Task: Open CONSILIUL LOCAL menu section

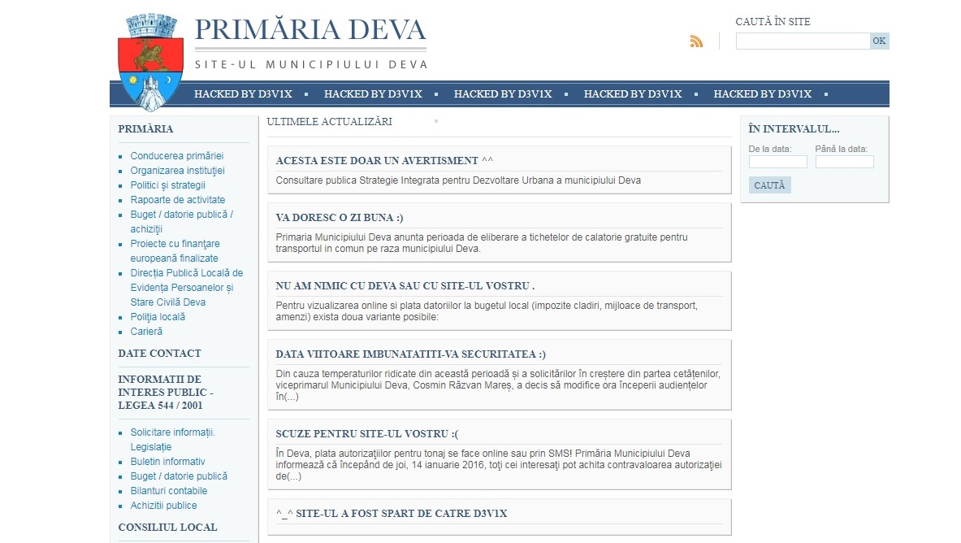Action: (167, 528)
